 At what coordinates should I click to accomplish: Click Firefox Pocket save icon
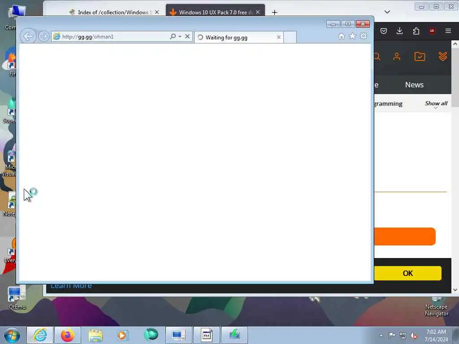click(384, 31)
